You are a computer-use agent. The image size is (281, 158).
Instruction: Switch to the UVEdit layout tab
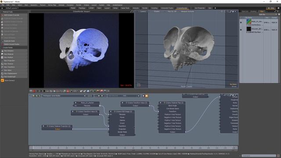pos(91,8)
